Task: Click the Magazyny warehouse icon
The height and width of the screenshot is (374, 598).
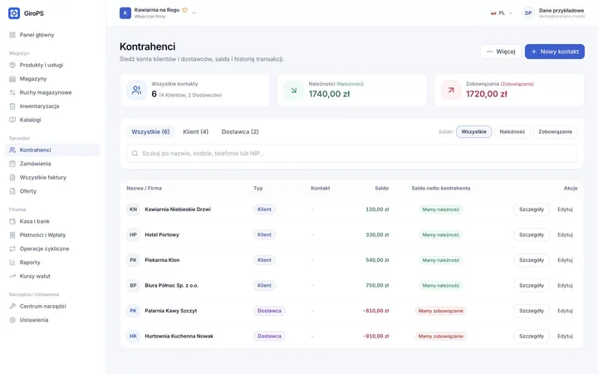Action: tap(12, 79)
